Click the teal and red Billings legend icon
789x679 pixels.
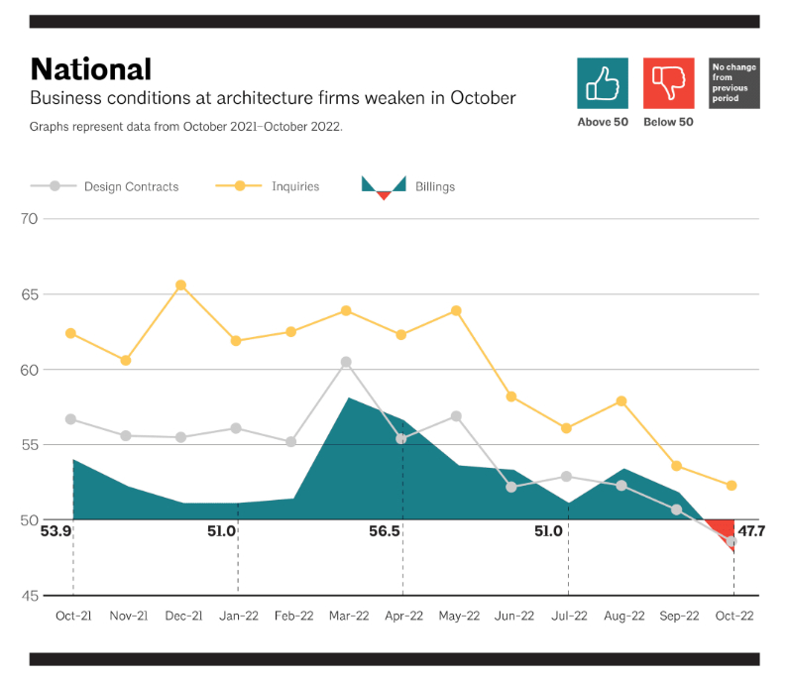point(384,187)
